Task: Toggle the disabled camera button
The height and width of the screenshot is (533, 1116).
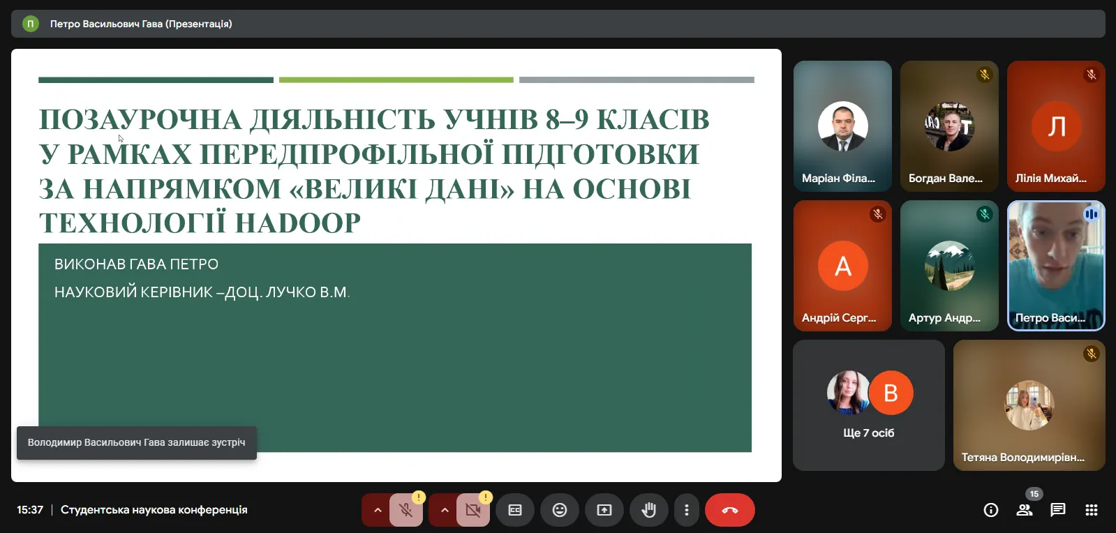Action: [x=473, y=510]
